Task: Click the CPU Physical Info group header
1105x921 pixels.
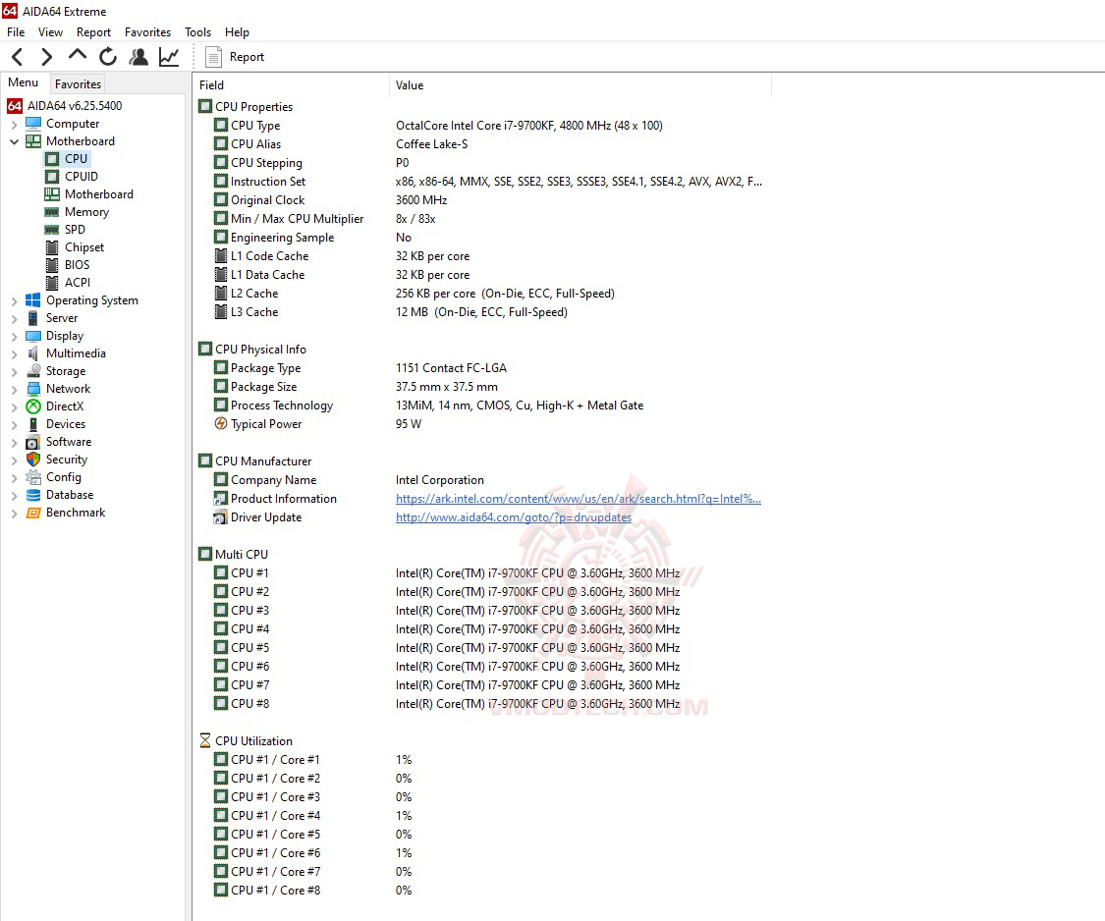Action: (x=253, y=349)
